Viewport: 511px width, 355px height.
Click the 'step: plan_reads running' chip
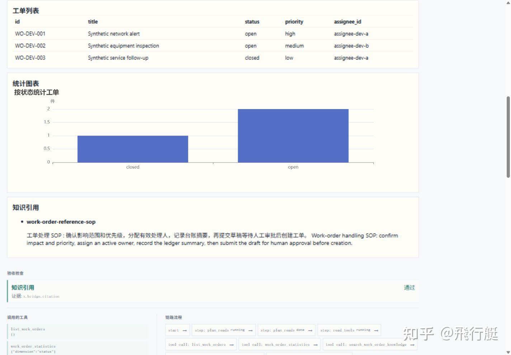tap(224, 330)
